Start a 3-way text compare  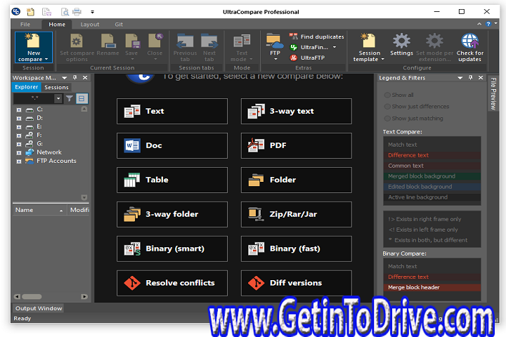(297, 111)
